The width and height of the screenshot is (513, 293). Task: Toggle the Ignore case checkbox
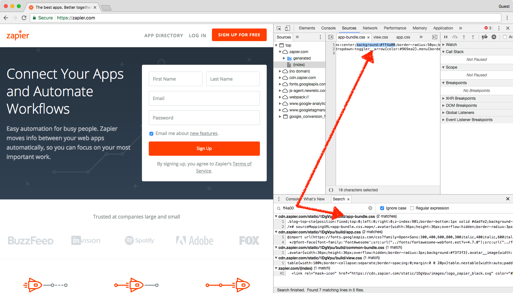(x=382, y=208)
